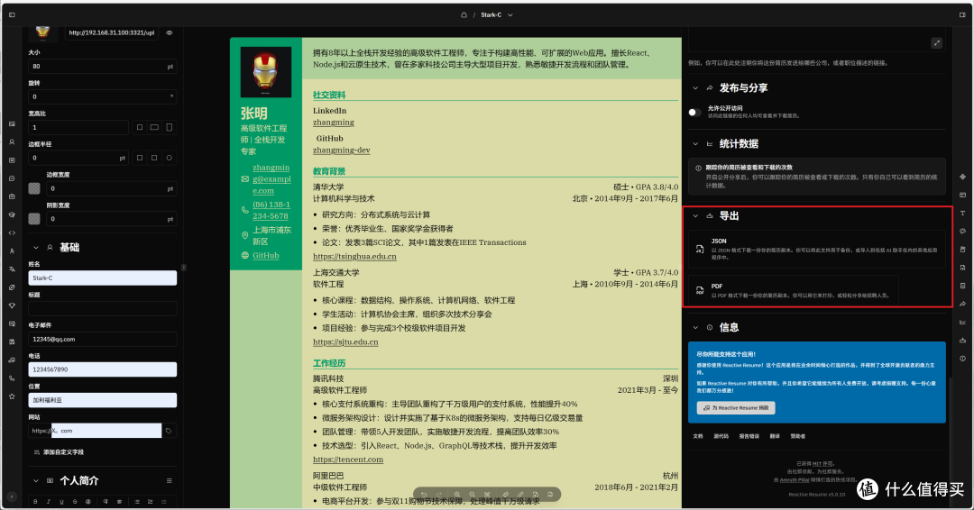Viewport: 974px width, 510px height.
Task: Open the Summary section menu icon
Action: (x=169, y=481)
